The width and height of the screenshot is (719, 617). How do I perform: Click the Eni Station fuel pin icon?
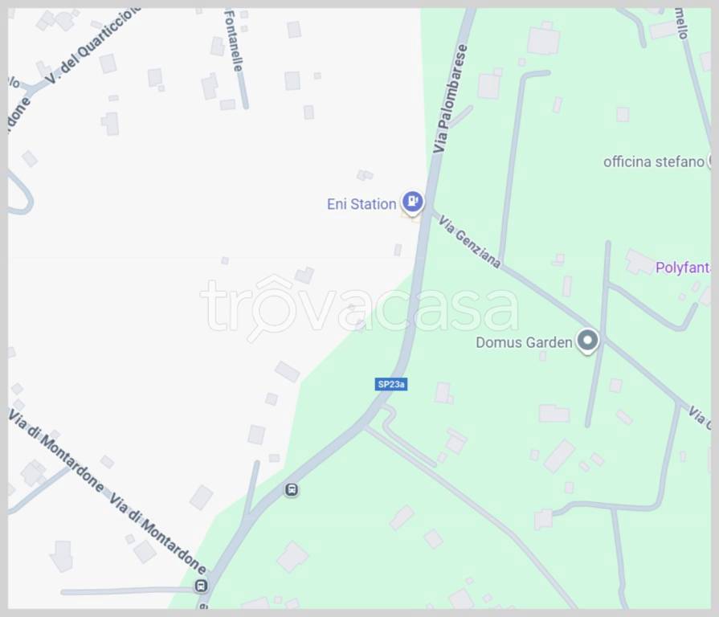[412, 202]
